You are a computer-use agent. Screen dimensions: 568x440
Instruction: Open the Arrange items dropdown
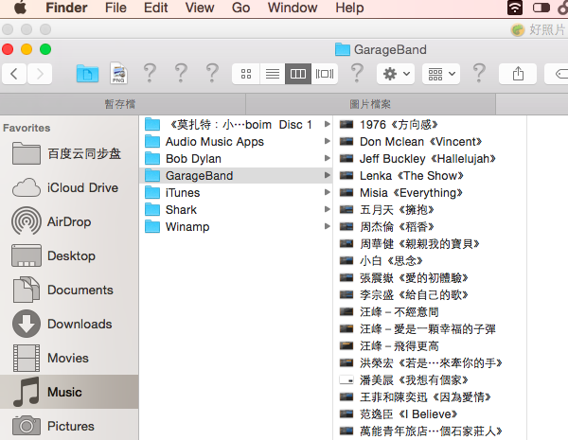click(441, 74)
